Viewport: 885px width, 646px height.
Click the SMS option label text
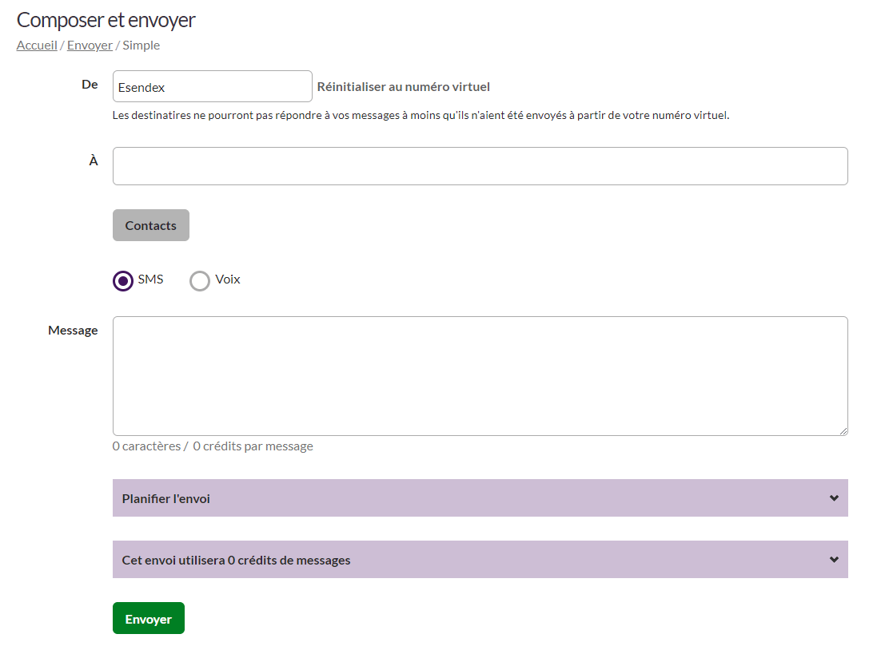coord(150,279)
